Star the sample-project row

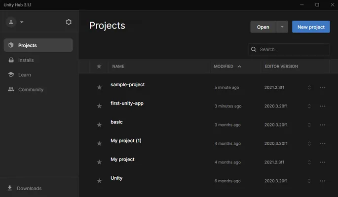click(99, 87)
